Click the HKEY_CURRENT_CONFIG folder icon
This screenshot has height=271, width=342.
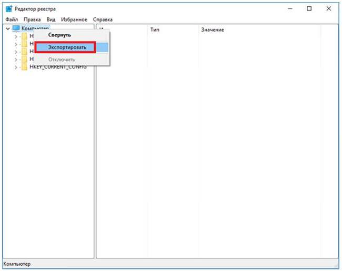click(24, 67)
